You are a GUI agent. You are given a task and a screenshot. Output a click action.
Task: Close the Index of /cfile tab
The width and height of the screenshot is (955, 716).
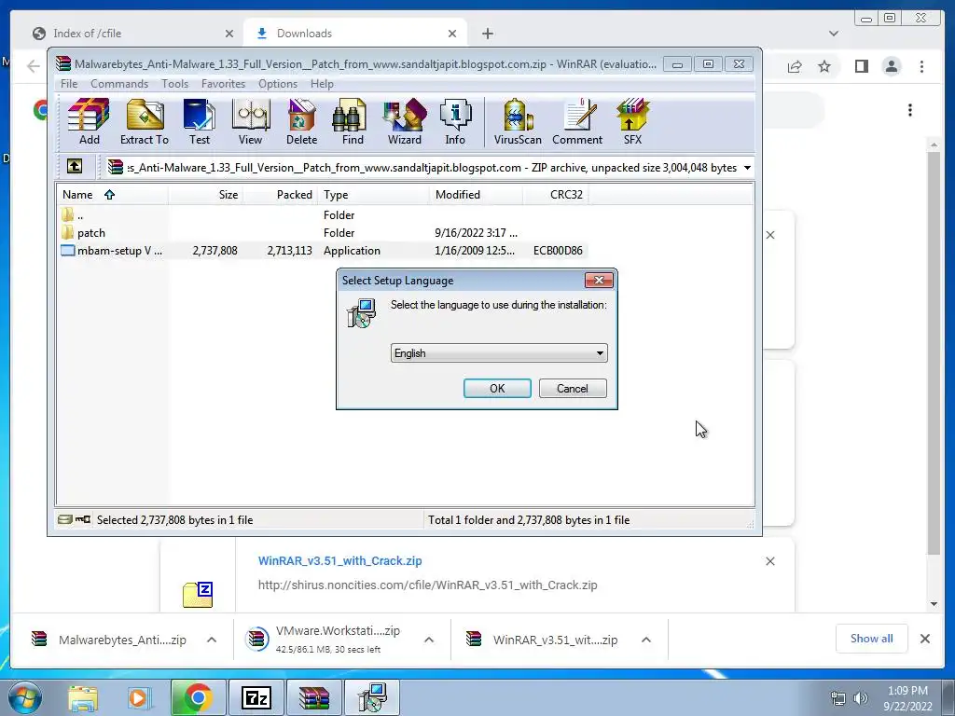point(229,34)
